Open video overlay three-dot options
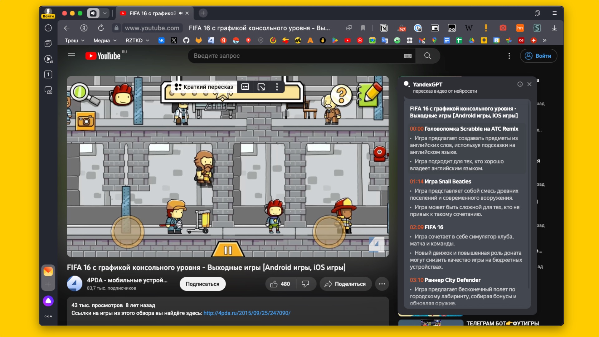This screenshot has height=337, width=599. (277, 87)
